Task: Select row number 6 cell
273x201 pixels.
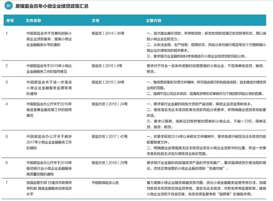Action: click(7, 163)
